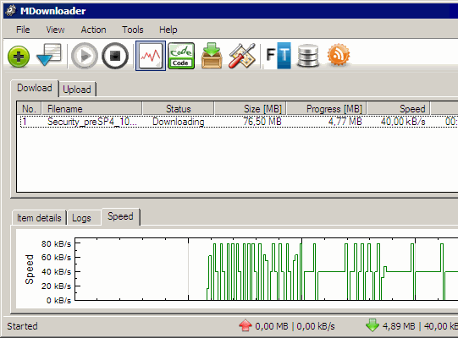Sort by the Size [MB] column header

tap(250, 109)
